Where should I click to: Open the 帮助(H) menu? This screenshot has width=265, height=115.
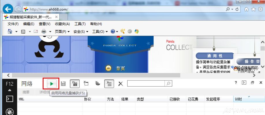click(96, 24)
